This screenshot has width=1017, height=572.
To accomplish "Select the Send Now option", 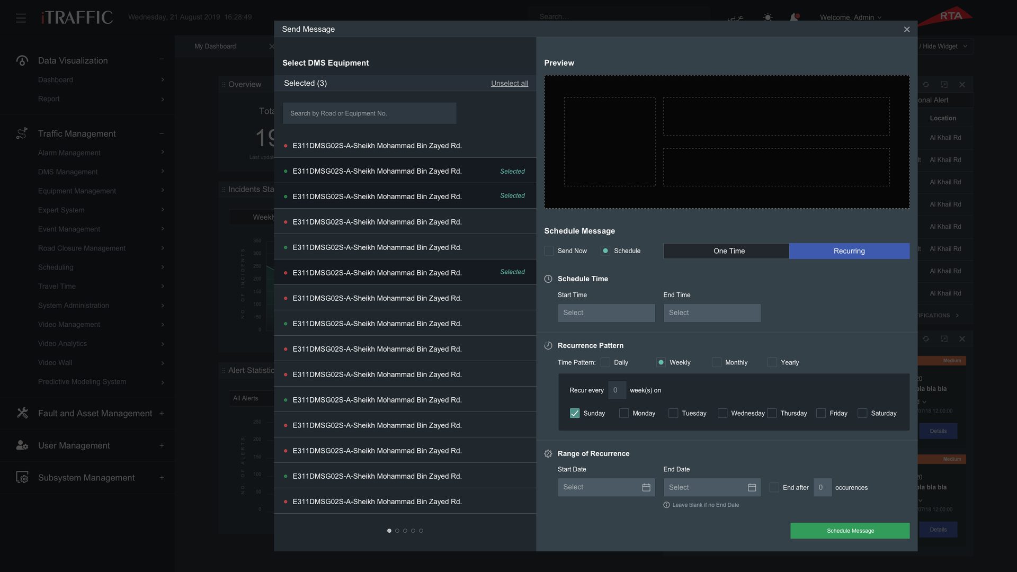I will (549, 251).
